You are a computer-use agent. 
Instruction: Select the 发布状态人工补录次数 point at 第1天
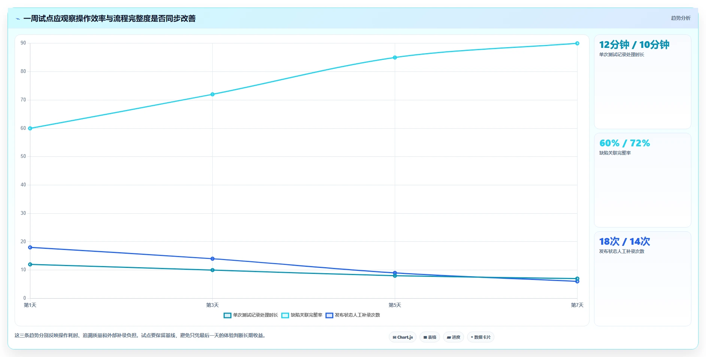(30, 247)
